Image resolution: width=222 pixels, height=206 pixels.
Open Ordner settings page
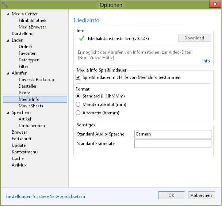pyautogui.click(x=26, y=47)
